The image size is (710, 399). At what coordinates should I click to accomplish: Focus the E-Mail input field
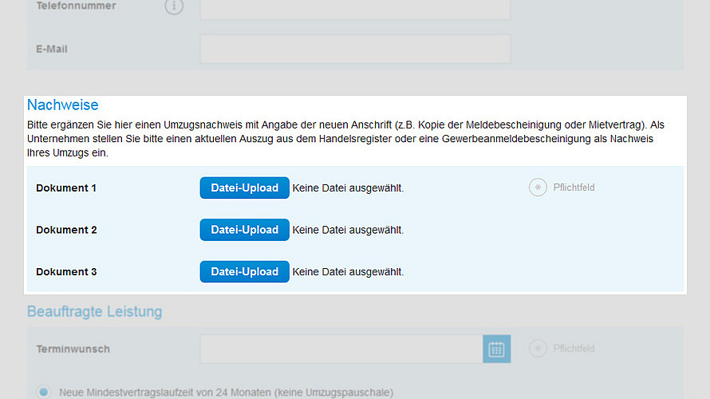354,49
